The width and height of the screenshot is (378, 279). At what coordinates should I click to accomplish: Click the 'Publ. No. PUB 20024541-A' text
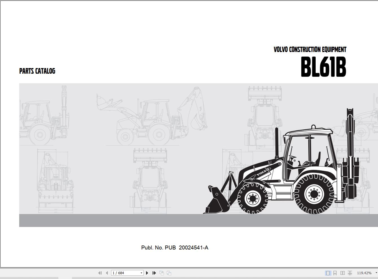click(175, 248)
